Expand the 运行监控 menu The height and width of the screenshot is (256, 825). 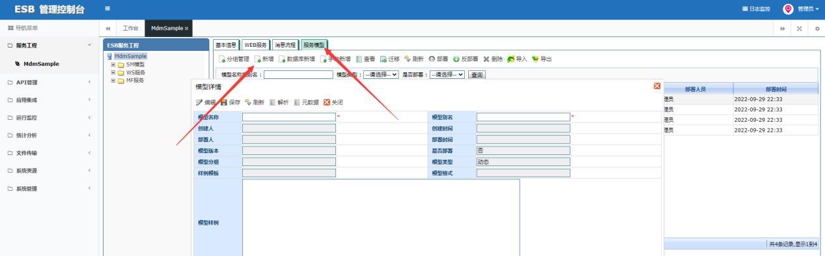click(50, 117)
